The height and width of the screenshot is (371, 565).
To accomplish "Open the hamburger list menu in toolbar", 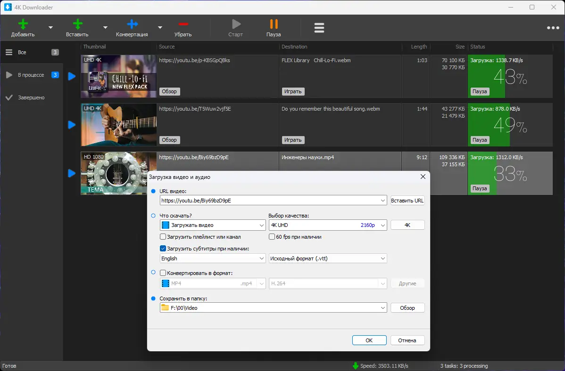I will [319, 28].
